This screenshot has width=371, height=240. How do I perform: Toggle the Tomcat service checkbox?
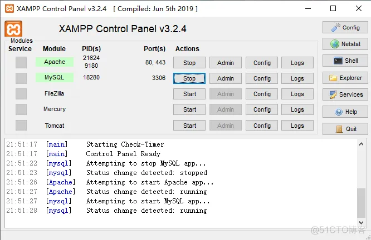(21, 125)
